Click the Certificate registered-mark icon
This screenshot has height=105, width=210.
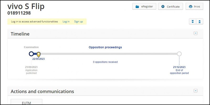pyautogui.click(x=163, y=7)
